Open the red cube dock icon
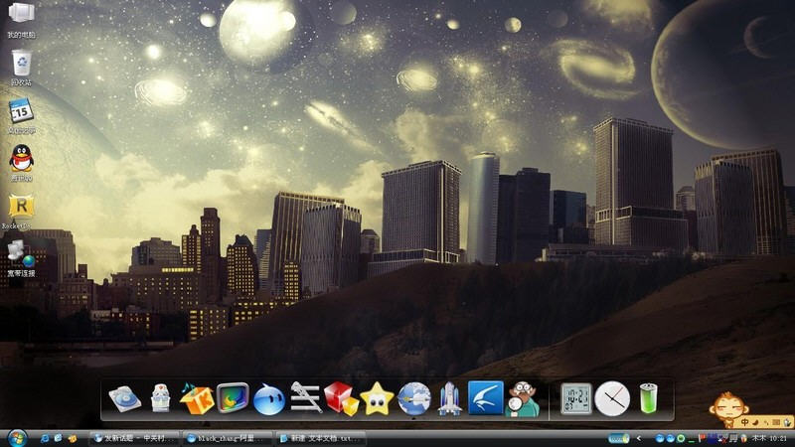The width and height of the screenshot is (795, 447). 341,399
